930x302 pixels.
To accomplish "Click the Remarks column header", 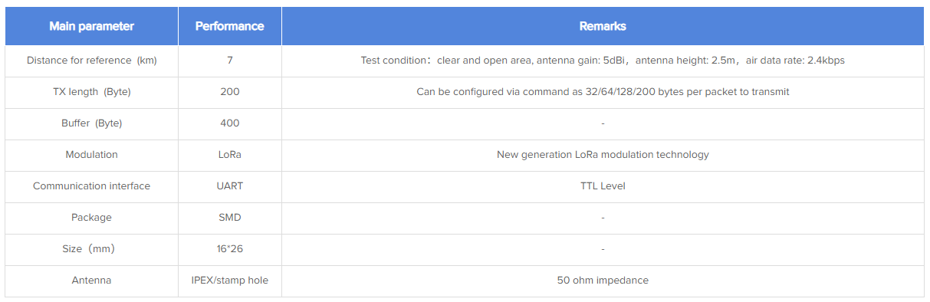I will [x=603, y=26].
